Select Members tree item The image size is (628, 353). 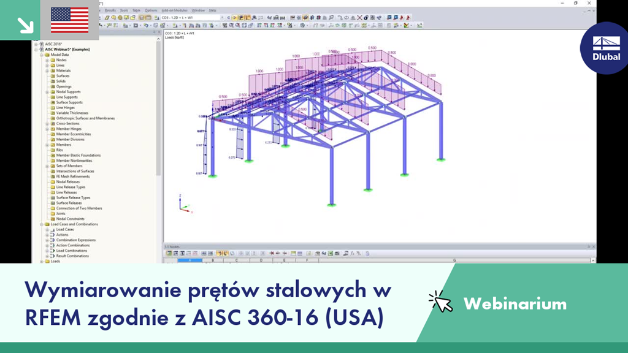(63, 145)
